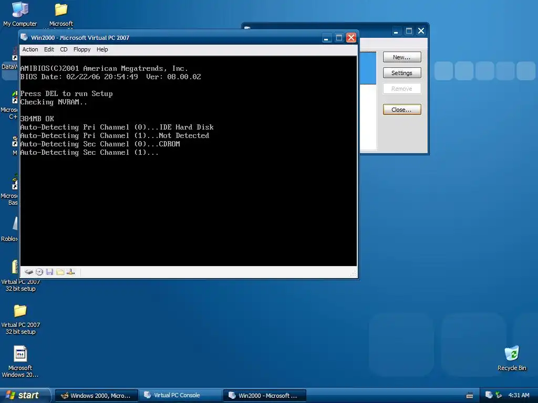This screenshot has height=403, width=538.
Task: Click the resize grip of Win2000 window
Action: click(x=354, y=273)
